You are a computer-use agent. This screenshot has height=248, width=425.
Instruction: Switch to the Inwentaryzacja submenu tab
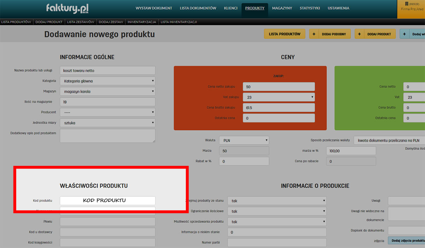click(142, 22)
